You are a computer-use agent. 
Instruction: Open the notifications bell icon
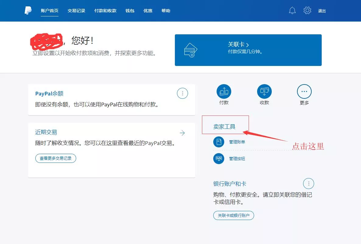292,11
